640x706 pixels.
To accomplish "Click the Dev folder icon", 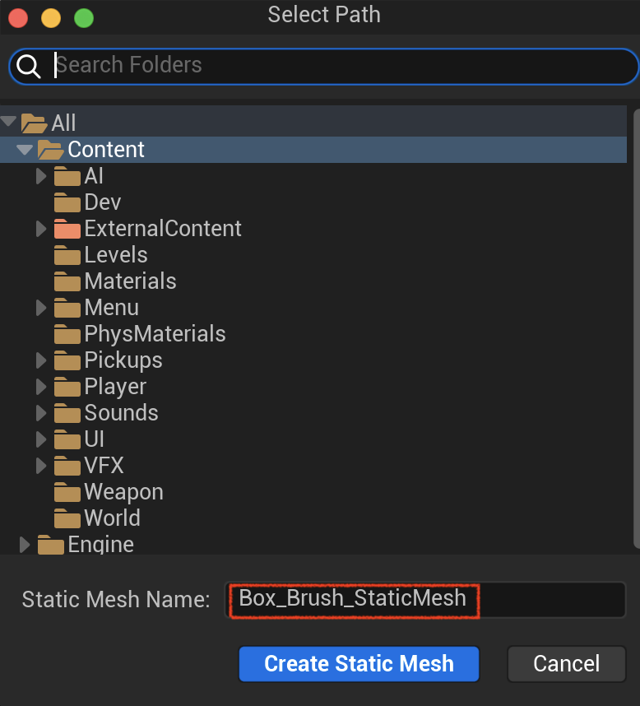I will pos(67,202).
